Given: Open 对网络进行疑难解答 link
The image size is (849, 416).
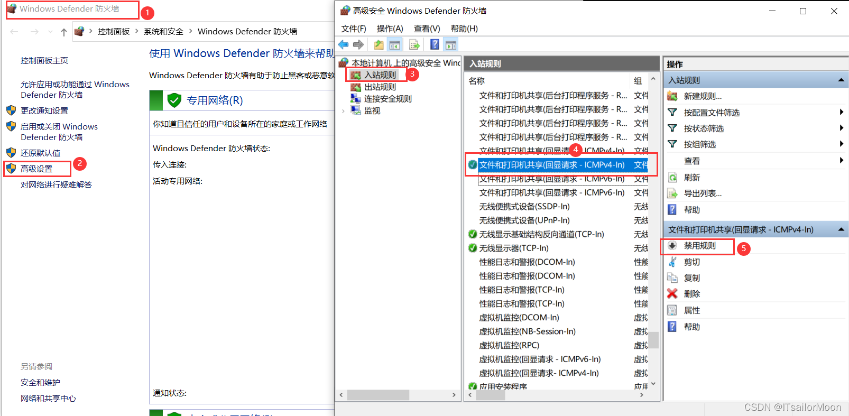Looking at the screenshot, I should (56, 184).
